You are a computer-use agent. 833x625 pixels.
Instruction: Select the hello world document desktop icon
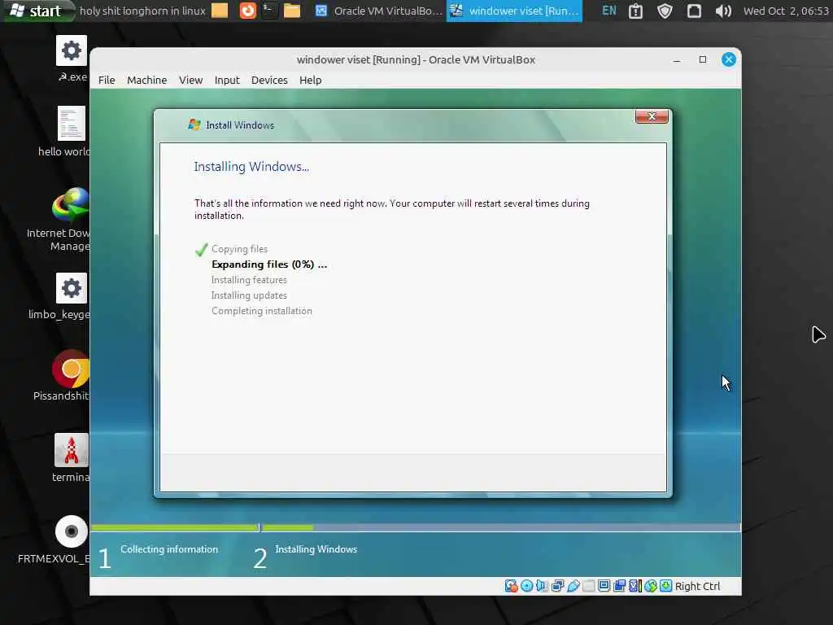[72, 132]
